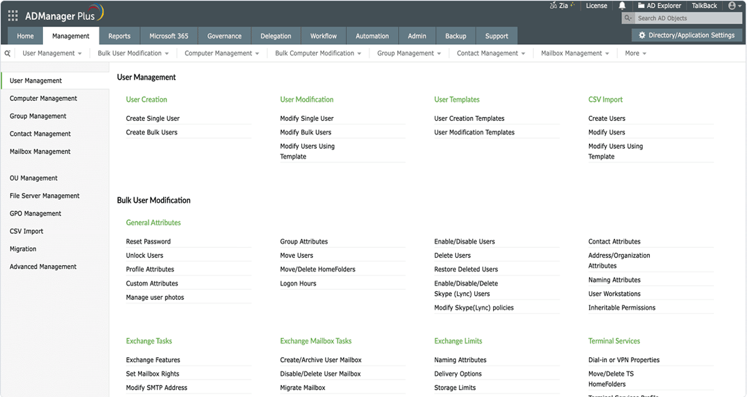Viewport: 747px width, 397px height.
Task: Open the Microsoft 365 tab
Action: [169, 36]
